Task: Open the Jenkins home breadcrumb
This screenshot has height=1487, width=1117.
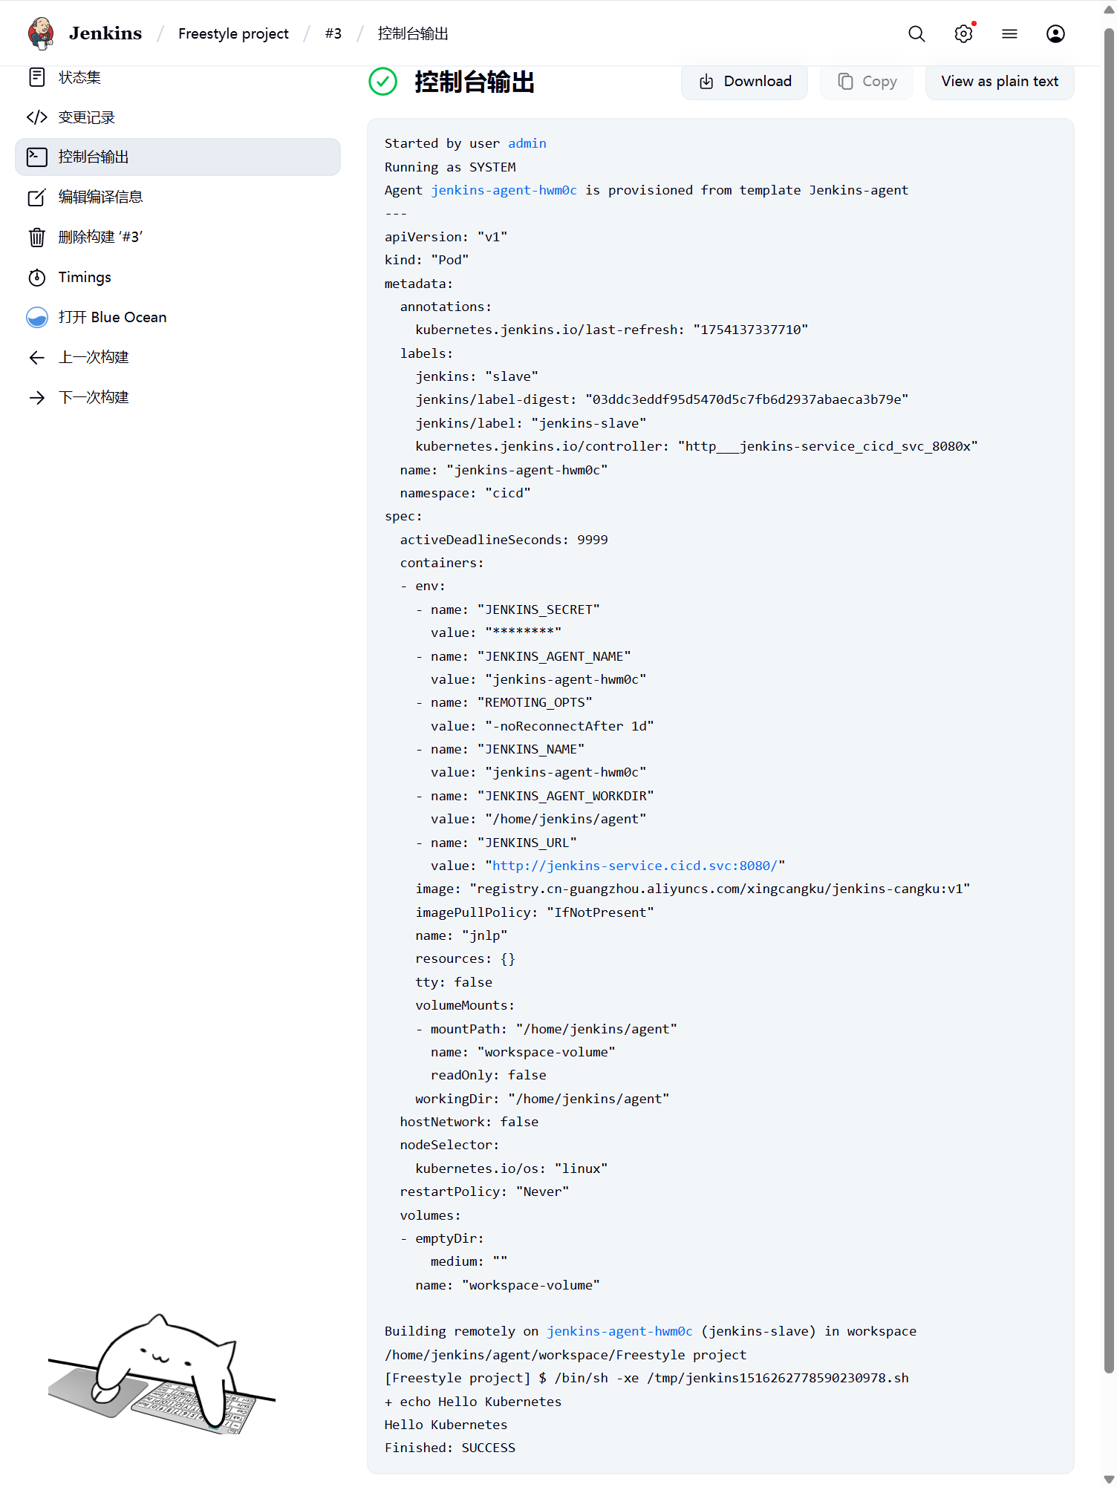Action: click(105, 33)
